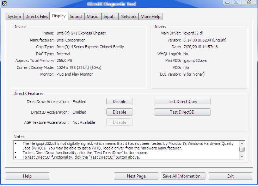Select the Display tab
Screen dimensions: 258x186
click(x=59, y=16)
